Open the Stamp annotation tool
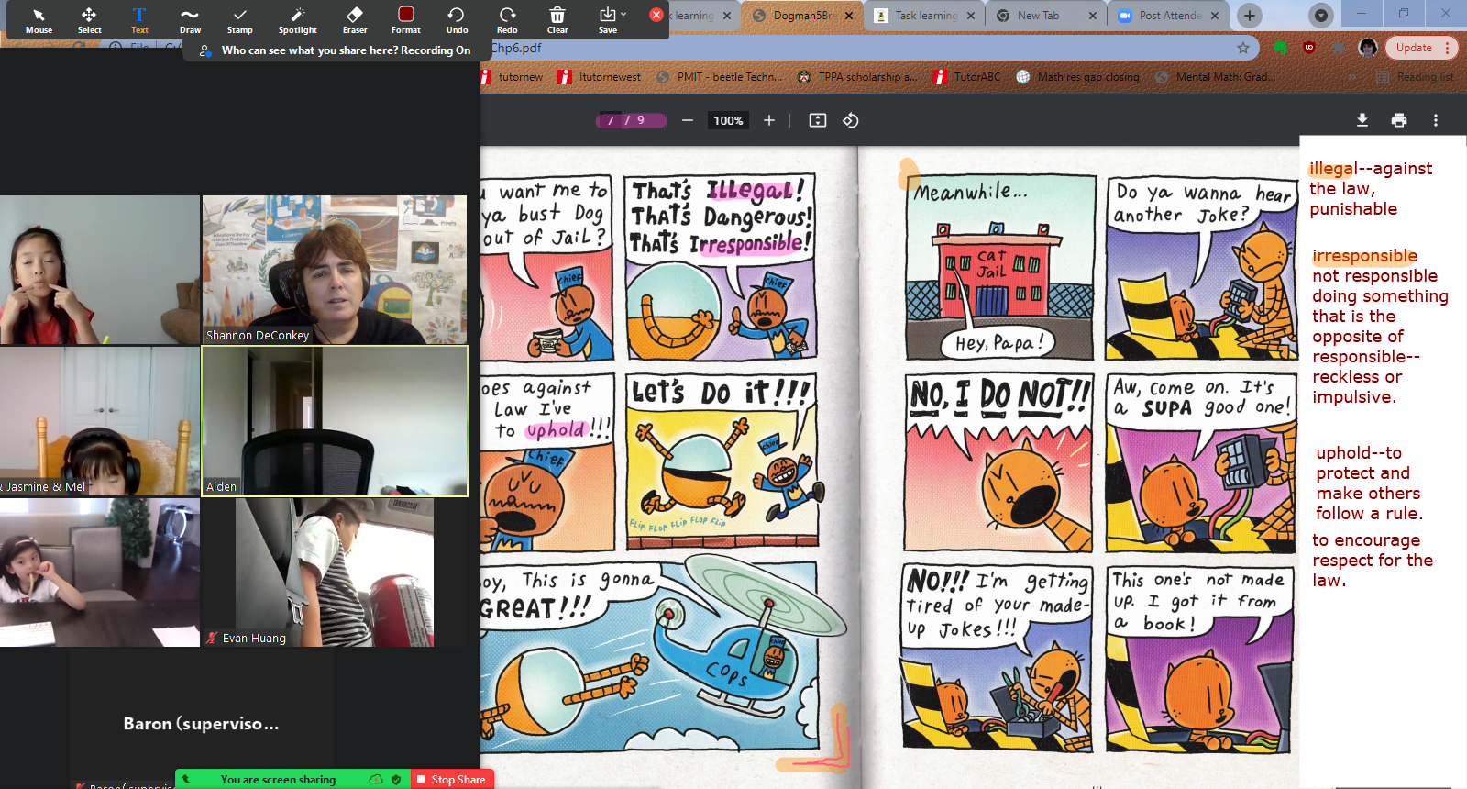Viewport: 1467px width, 789px height. click(240, 19)
